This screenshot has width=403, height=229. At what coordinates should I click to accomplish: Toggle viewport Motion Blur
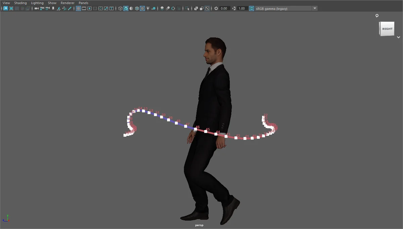[x=168, y=8]
